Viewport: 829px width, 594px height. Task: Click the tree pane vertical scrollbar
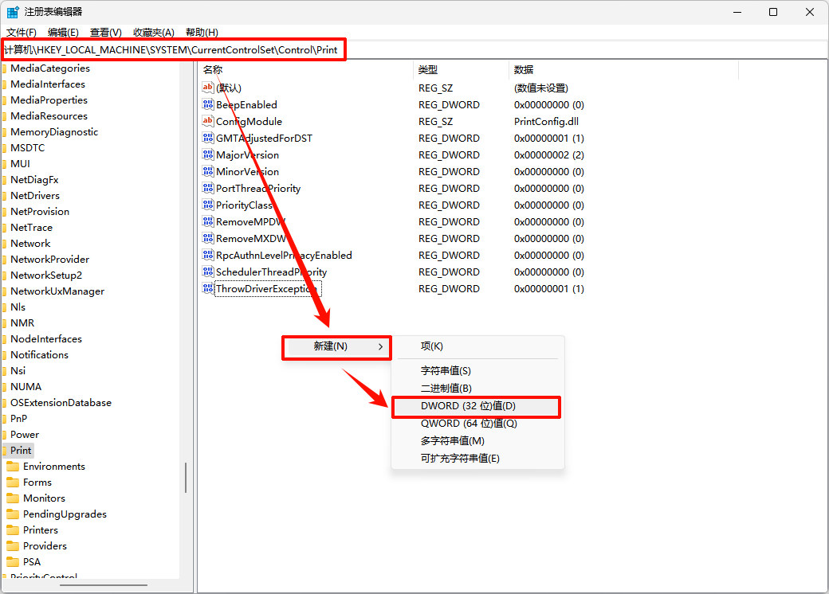click(186, 478)
